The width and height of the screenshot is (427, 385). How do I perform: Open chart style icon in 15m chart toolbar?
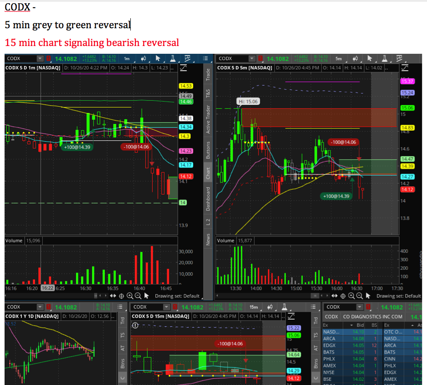tap(270, 307)
